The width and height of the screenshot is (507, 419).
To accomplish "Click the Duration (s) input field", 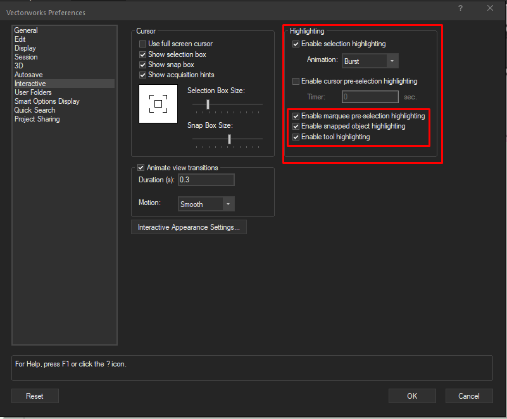I will [206, 180].
